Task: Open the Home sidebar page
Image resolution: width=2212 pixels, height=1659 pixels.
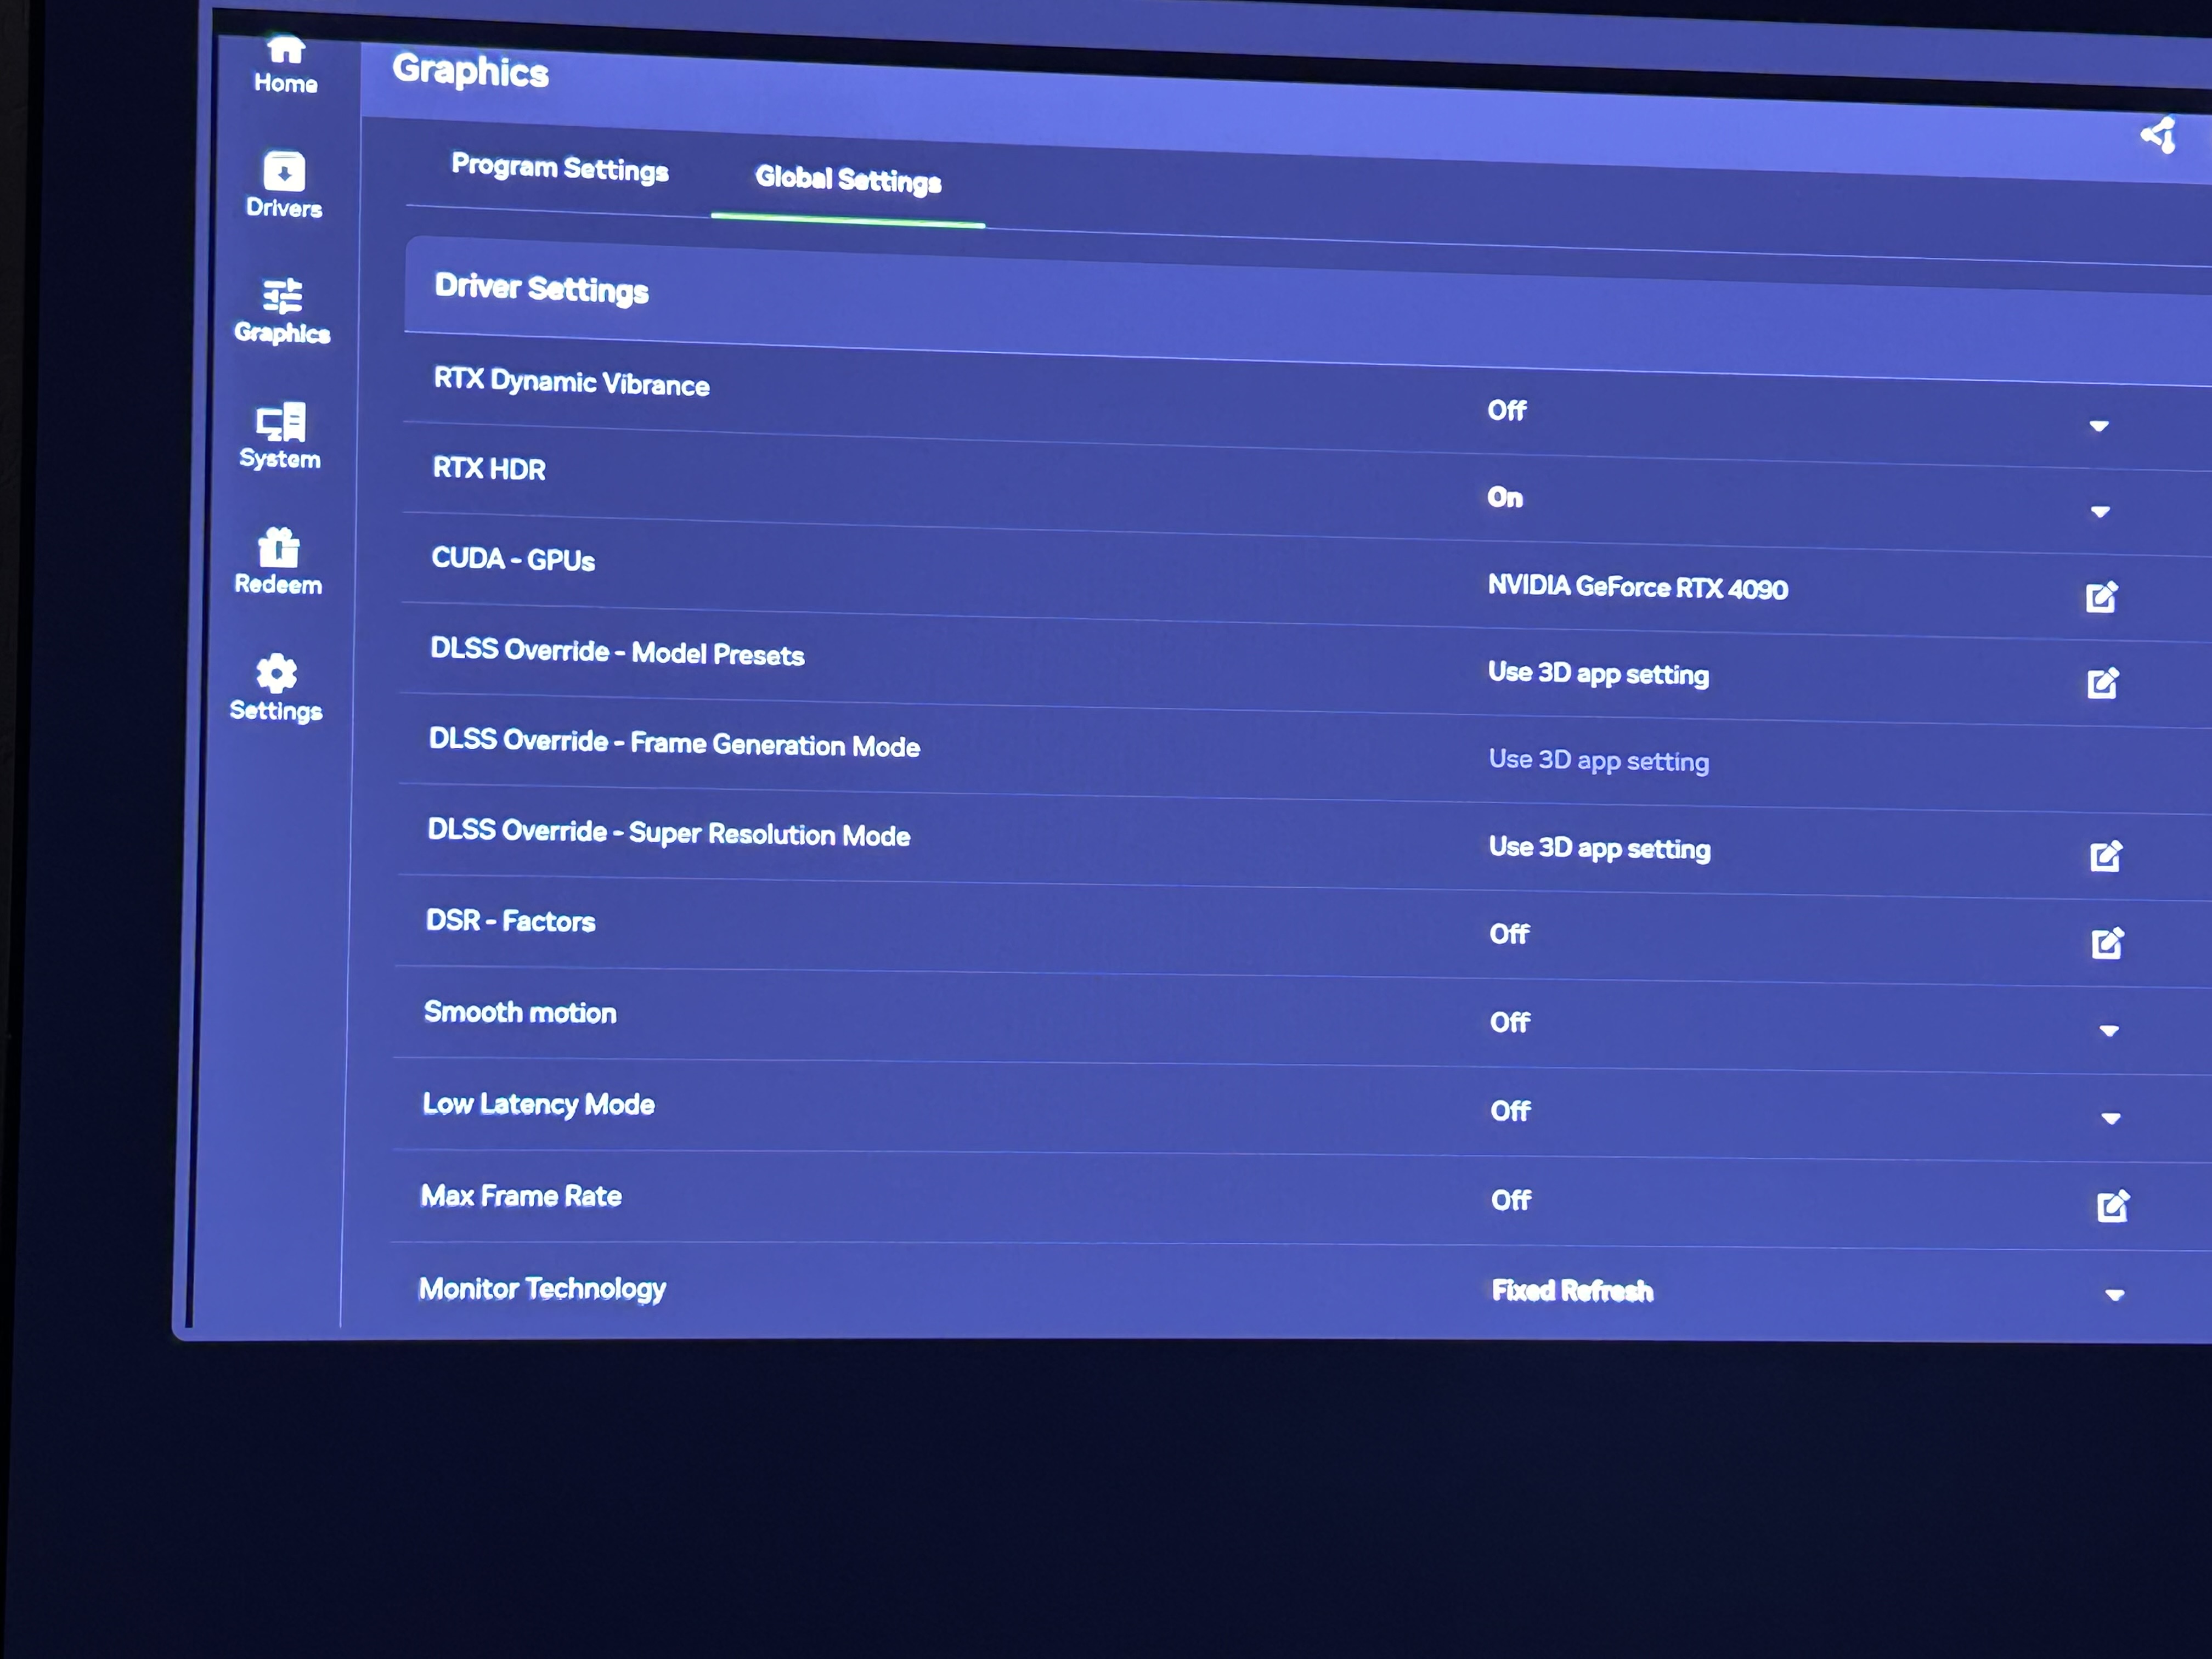Action: point(285,65)
